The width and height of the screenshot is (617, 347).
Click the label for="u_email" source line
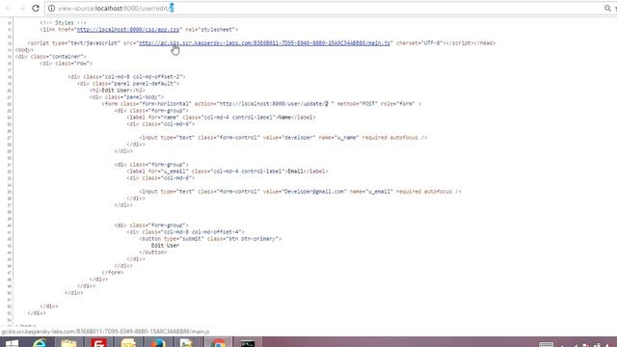(228, 172)
